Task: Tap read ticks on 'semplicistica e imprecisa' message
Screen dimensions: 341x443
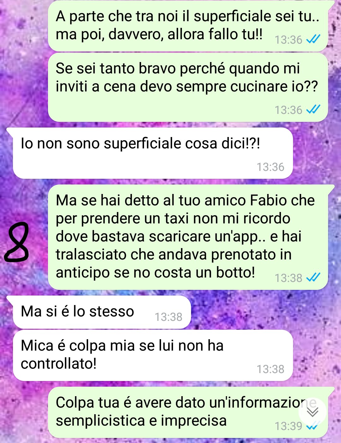Action: pos(314,426)
